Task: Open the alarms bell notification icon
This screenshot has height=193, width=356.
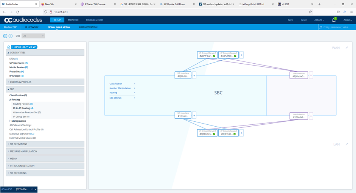Action: click(334, 20)
